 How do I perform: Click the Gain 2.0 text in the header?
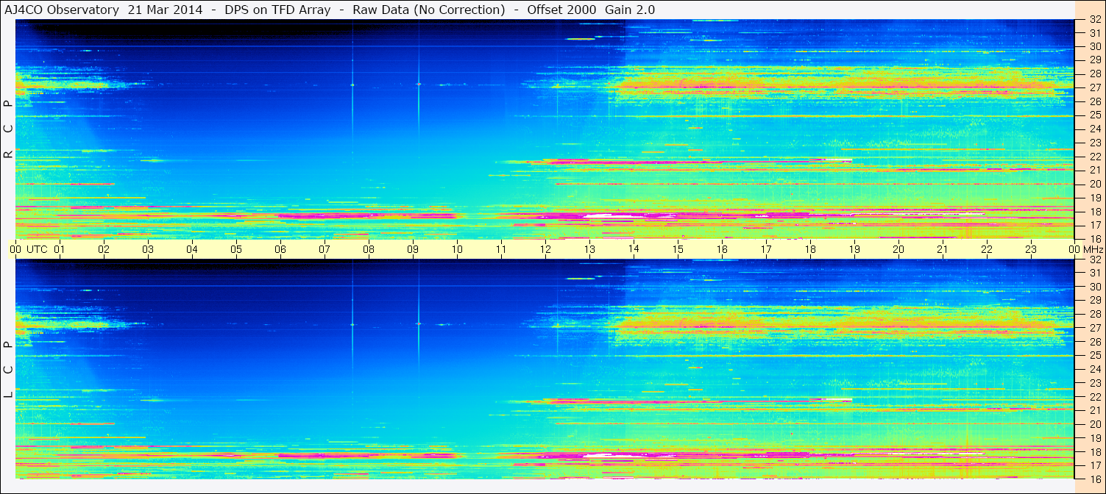point(630,10)
